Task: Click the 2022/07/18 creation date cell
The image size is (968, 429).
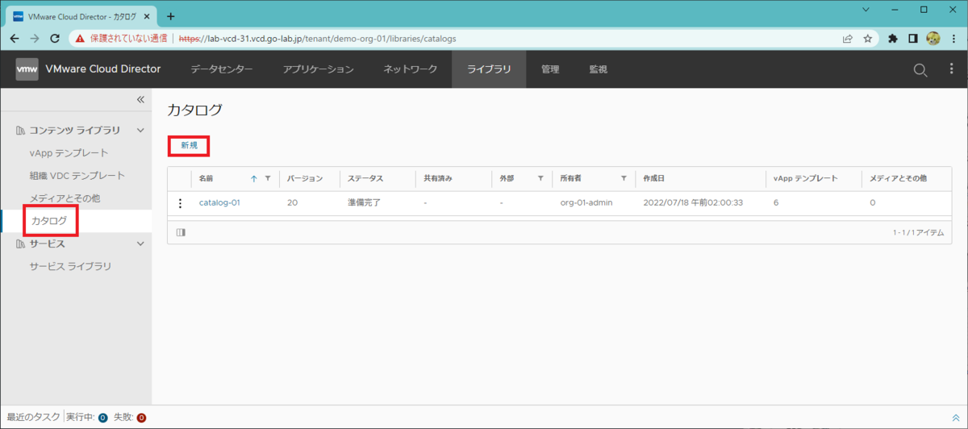Action: coord(693,202)
